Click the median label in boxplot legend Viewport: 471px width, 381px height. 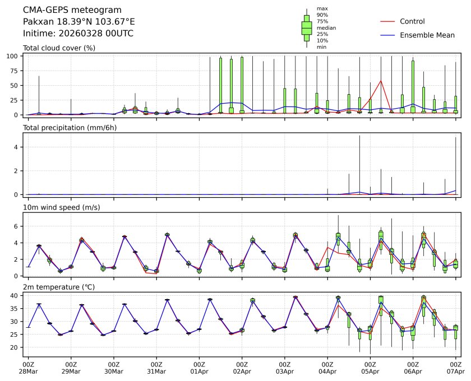tap(326, 27)
